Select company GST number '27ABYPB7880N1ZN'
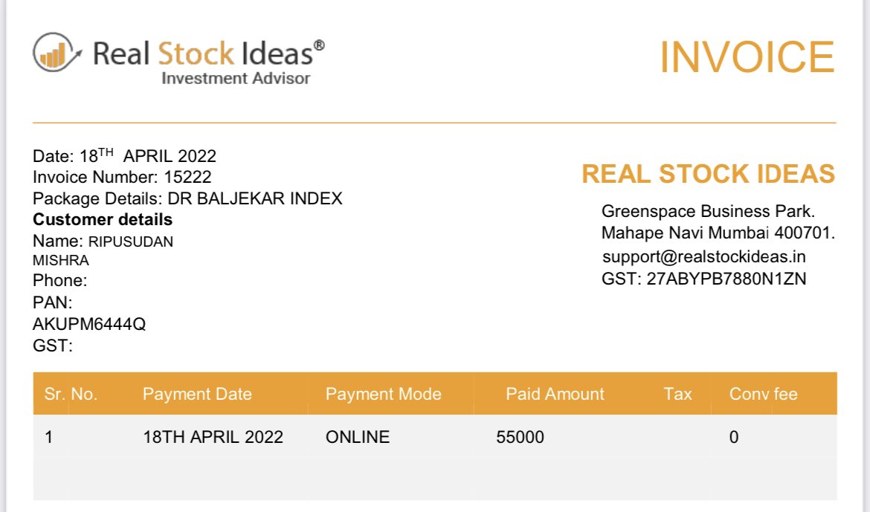This screenshot has width=870, height=512. 726,279
